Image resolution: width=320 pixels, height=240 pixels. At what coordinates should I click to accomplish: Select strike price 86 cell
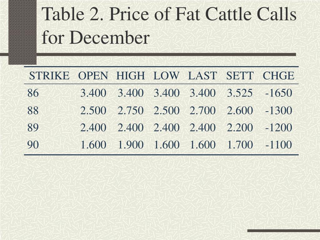(x=33, y=93)
